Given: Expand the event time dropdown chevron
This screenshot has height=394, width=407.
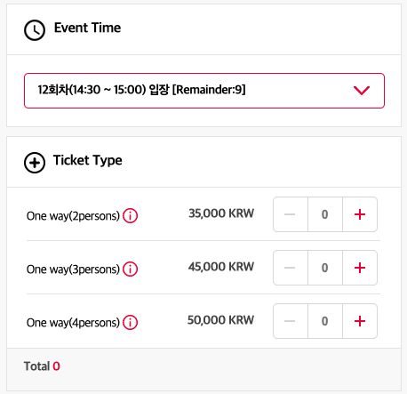Looking at the screenshot, I should (x=362, y=90).
